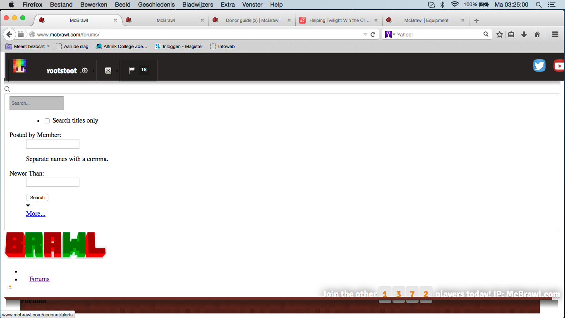Click the battery status icon
Screen dimensions: 565x318
[x=484, y=5]
